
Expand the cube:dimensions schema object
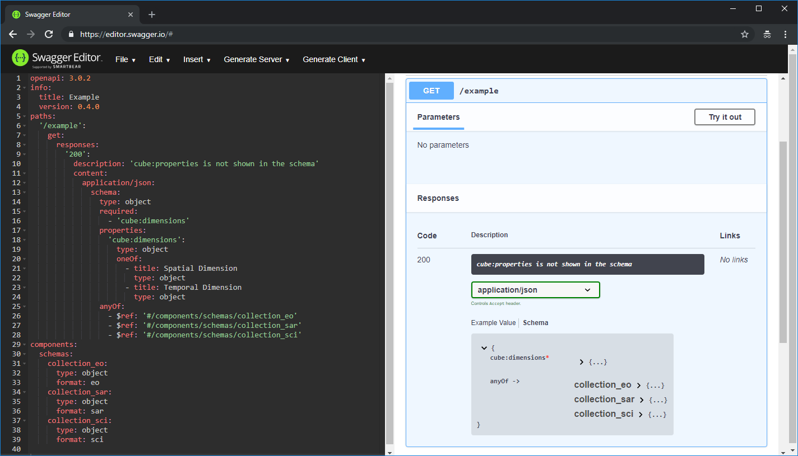(x=581, y=361)
